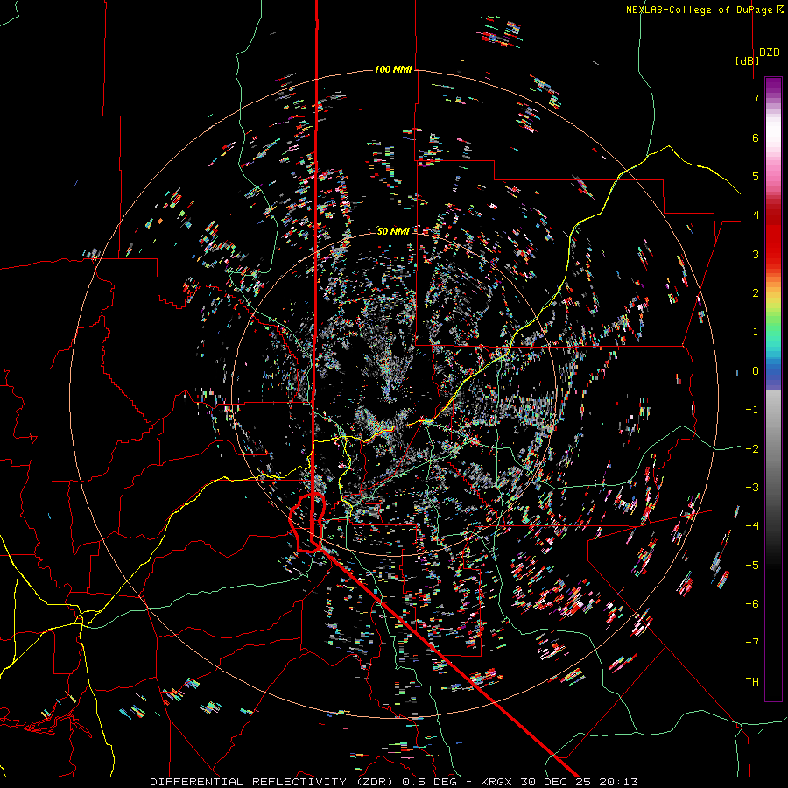Viewport: 788px width, 788px height.
Task: Select the 6 value on the scale
Action: [756, 137]
